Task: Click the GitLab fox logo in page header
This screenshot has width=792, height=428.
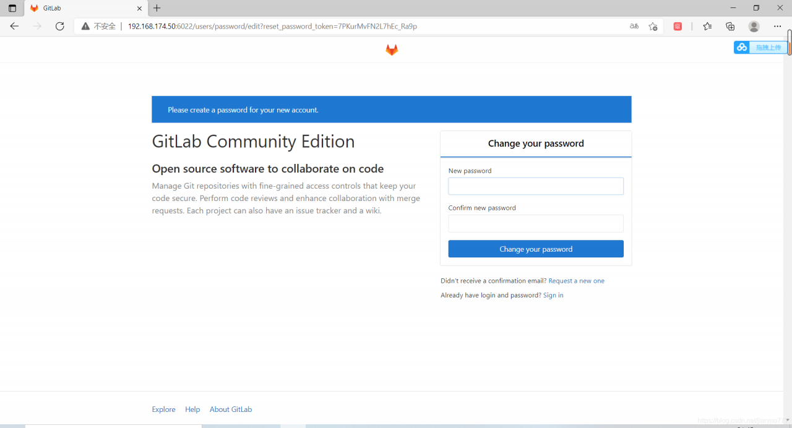Action: 392,50
